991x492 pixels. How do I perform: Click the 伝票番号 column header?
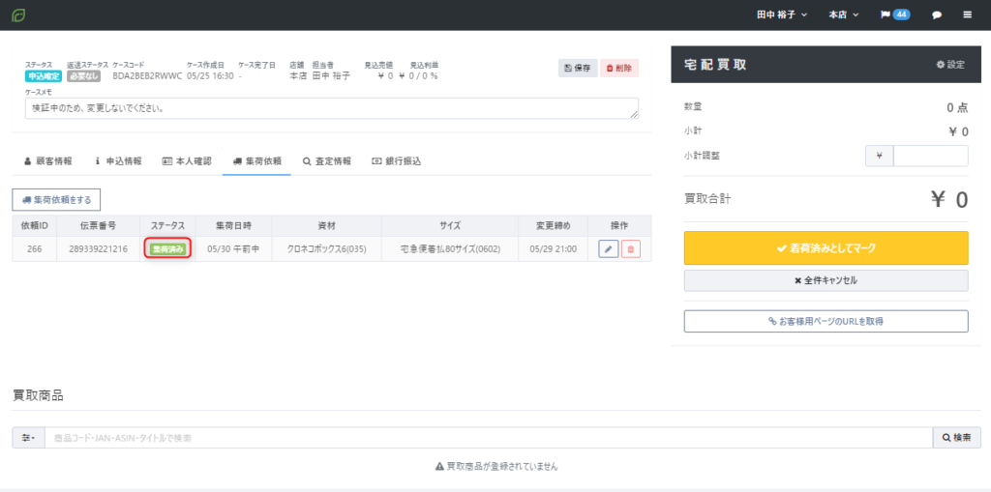(98, 225)
